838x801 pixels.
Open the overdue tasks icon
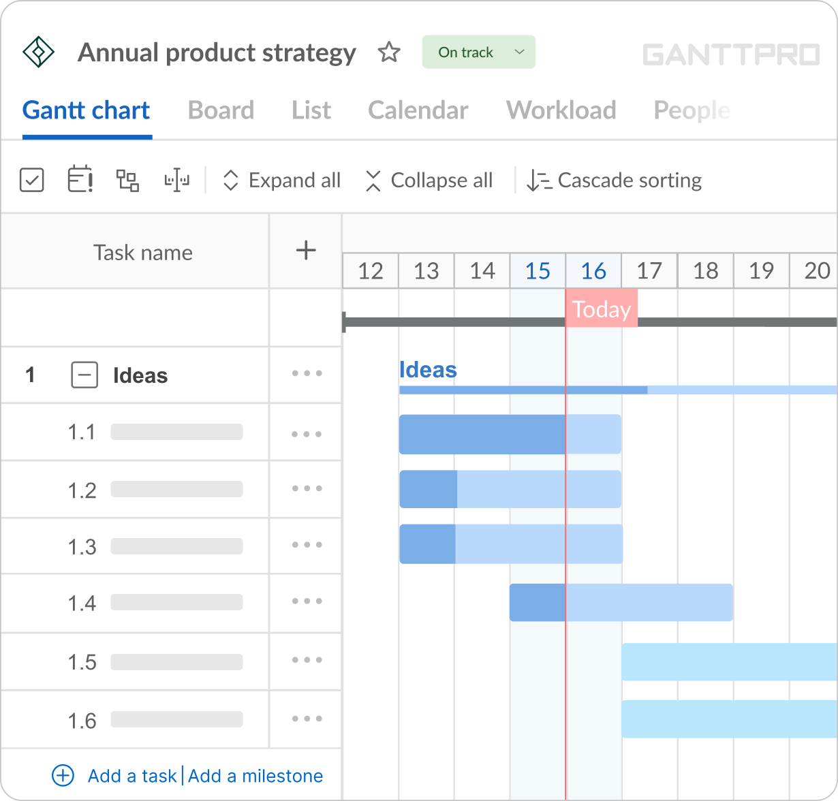point(80,180)
